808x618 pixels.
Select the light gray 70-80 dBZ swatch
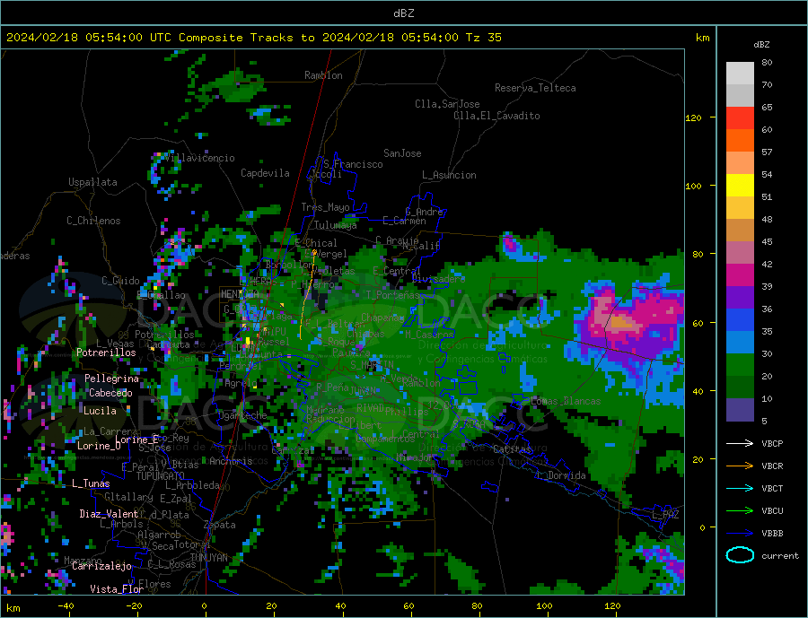740,74
